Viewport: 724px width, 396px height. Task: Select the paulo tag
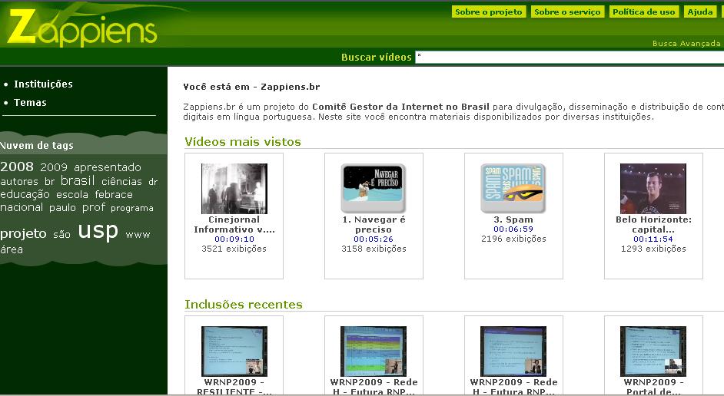pos(62,207)
